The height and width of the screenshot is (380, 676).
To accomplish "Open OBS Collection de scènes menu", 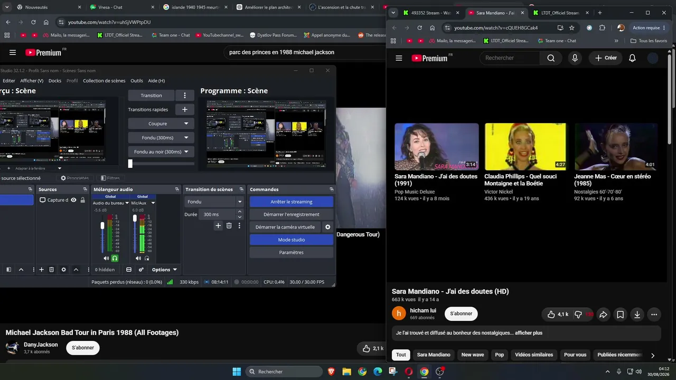I will [x=104, y=81].
